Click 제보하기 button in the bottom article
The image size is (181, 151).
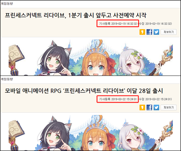(169, 107)
